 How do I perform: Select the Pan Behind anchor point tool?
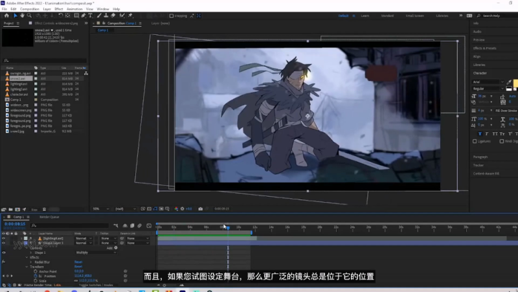[68, 16]
